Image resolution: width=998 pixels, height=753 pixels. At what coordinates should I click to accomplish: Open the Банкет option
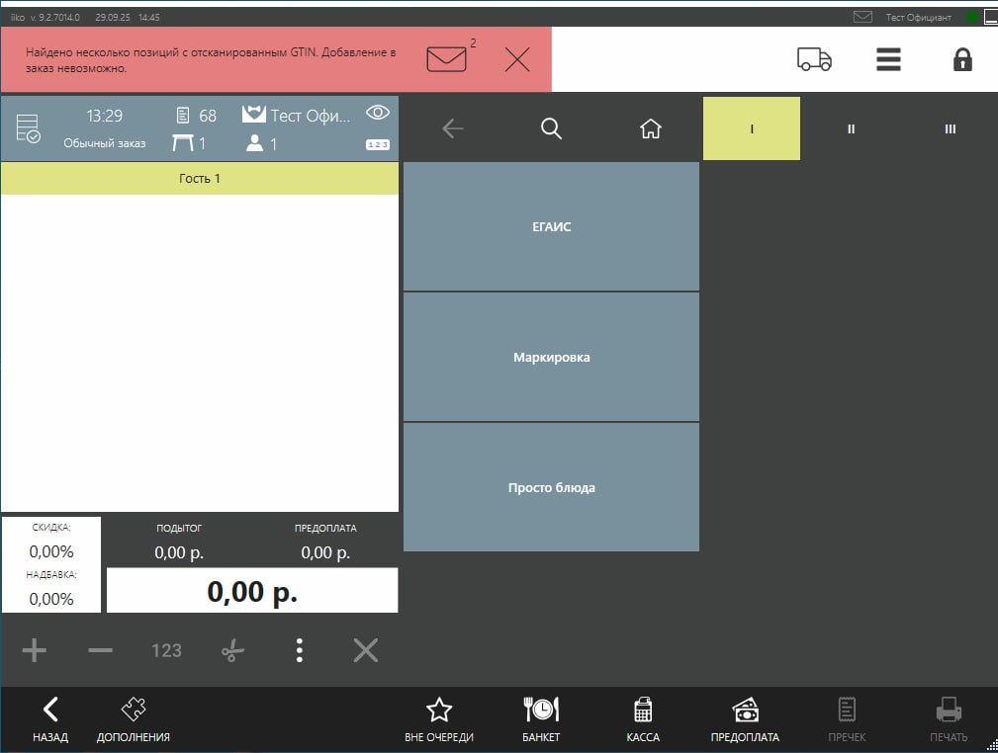[x=541, y=718]
